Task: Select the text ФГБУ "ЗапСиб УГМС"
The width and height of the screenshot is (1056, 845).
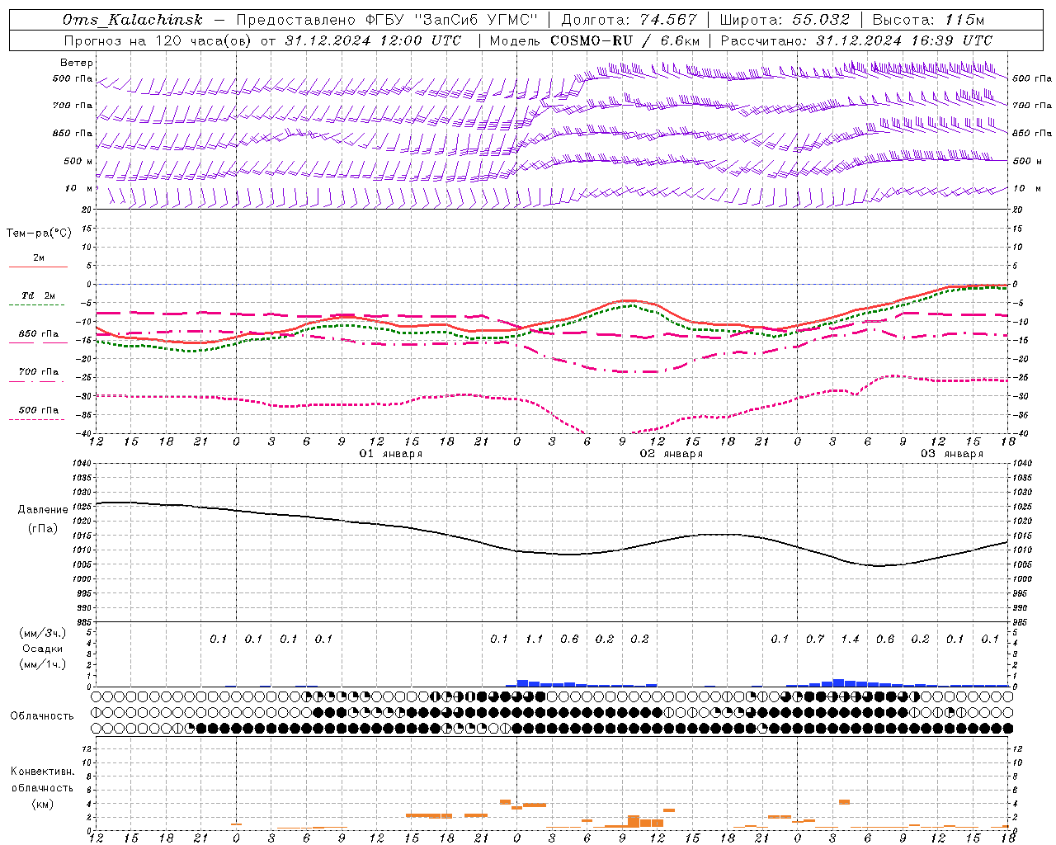Action: tap(452, 20)
